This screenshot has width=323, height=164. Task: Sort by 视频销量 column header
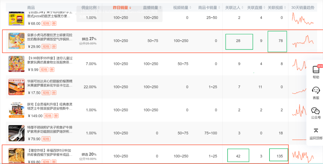(181, 8)
